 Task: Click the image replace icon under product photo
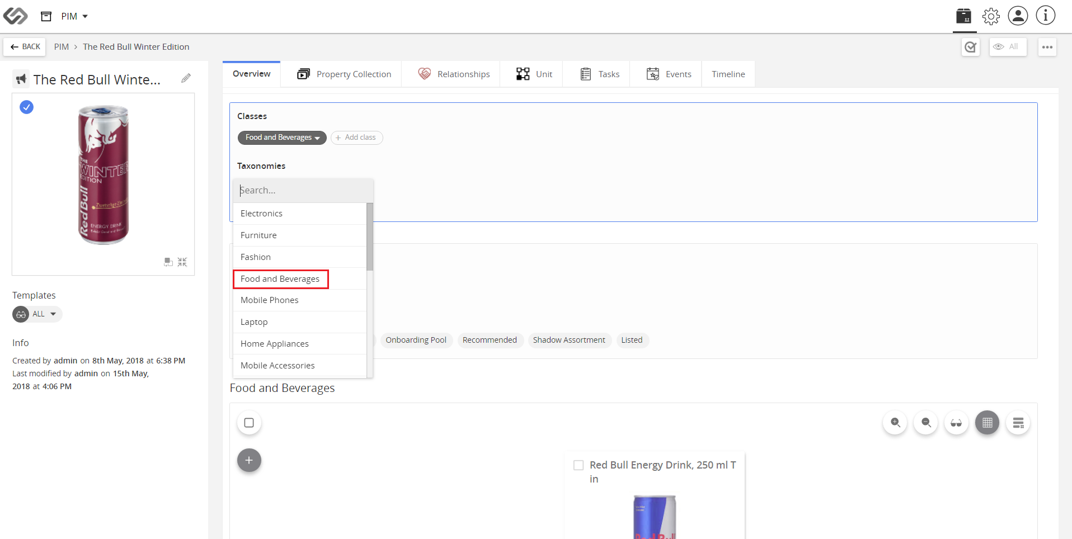point(168,262)
